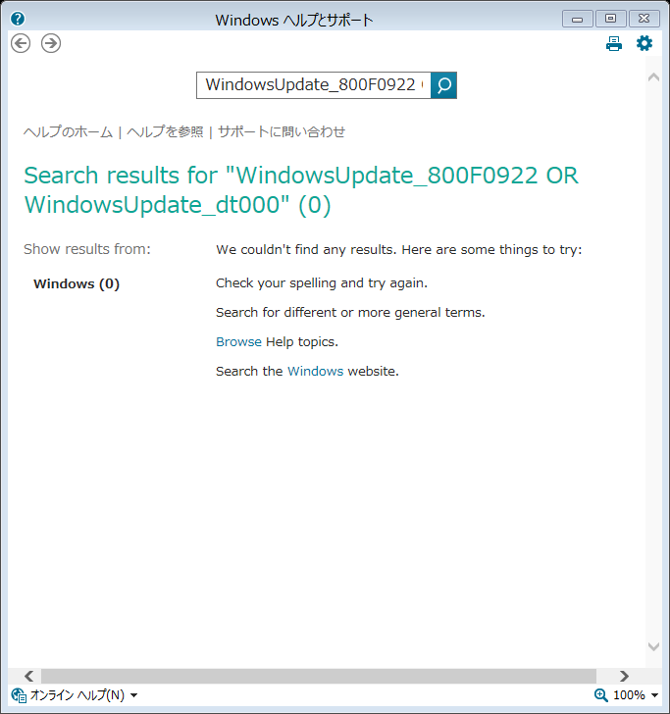This screenshot has height=714, width=670.
Task: Click the vertical scrollbar down arrow
Action: [x=653, y=646]
